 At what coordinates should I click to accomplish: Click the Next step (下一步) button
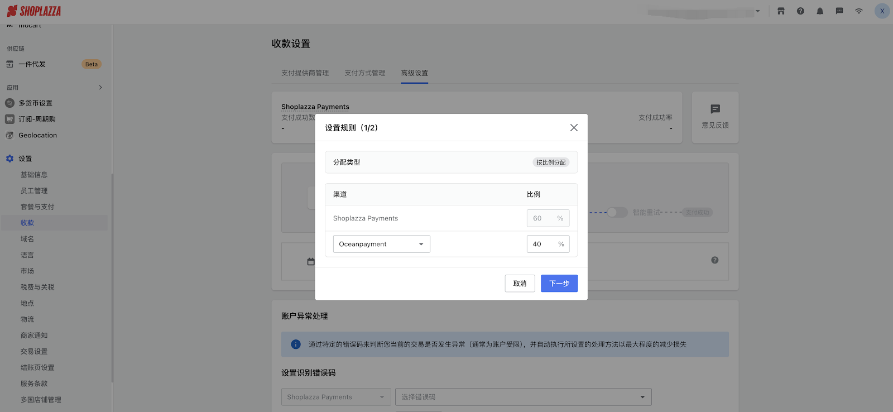559,284
